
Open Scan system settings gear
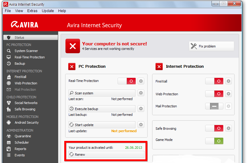(141, 93)
